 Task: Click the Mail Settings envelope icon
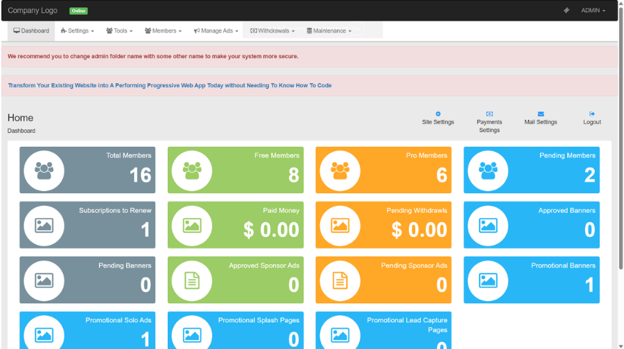540,114
